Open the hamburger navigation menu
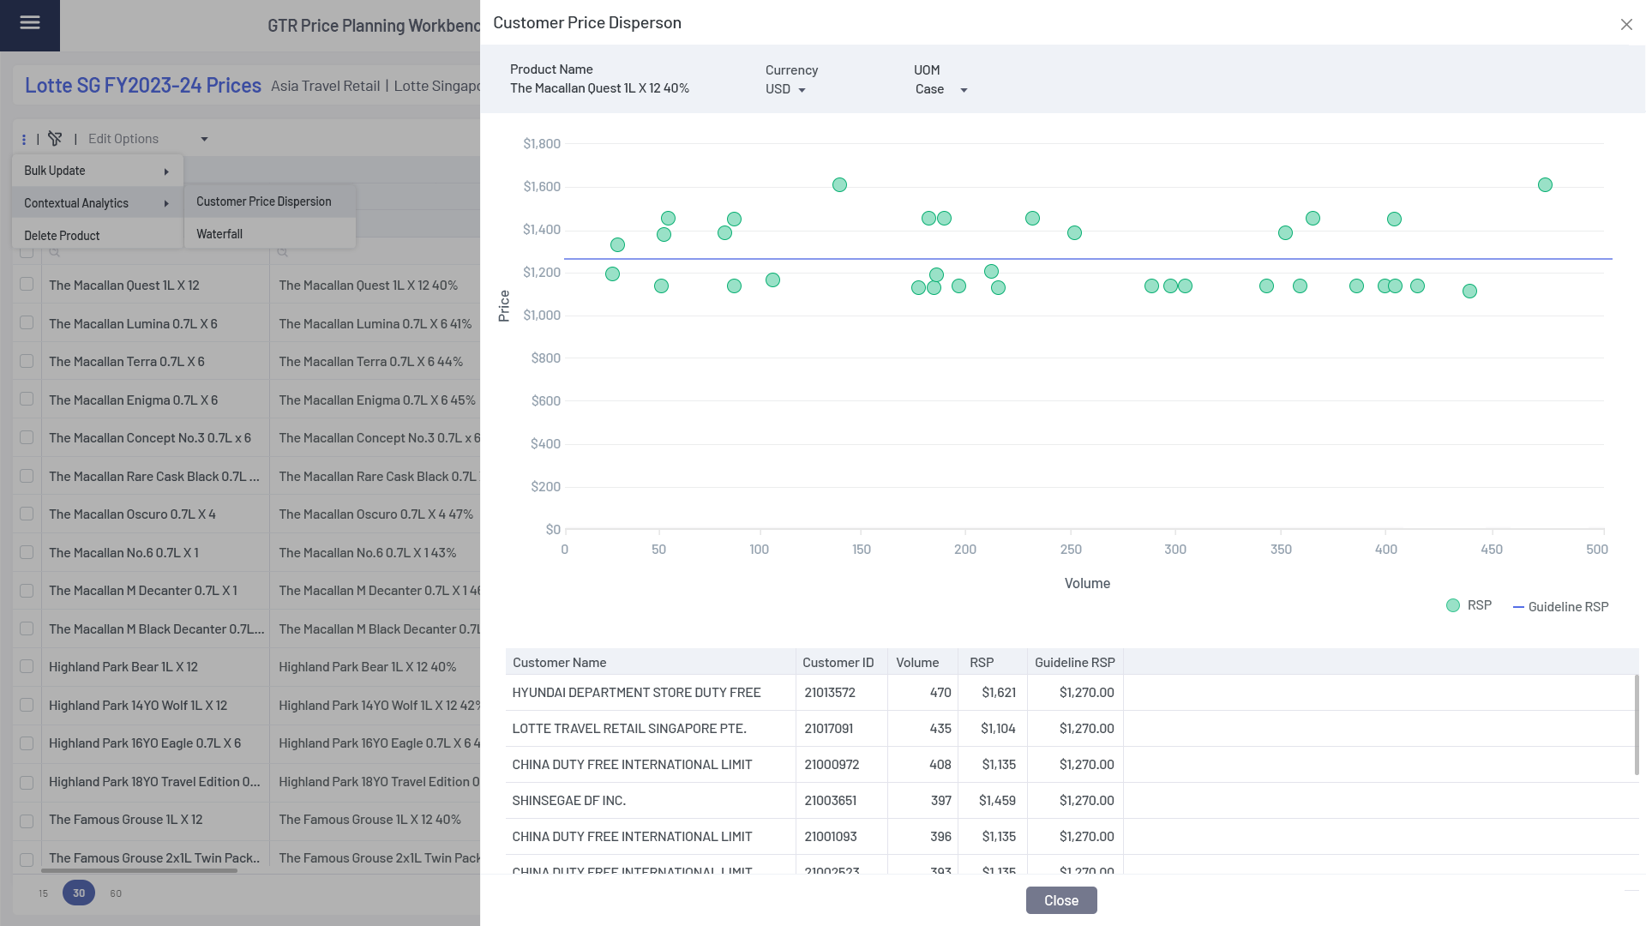The height and width of the screenshot is (926, 1646). (x=30, y=23)
